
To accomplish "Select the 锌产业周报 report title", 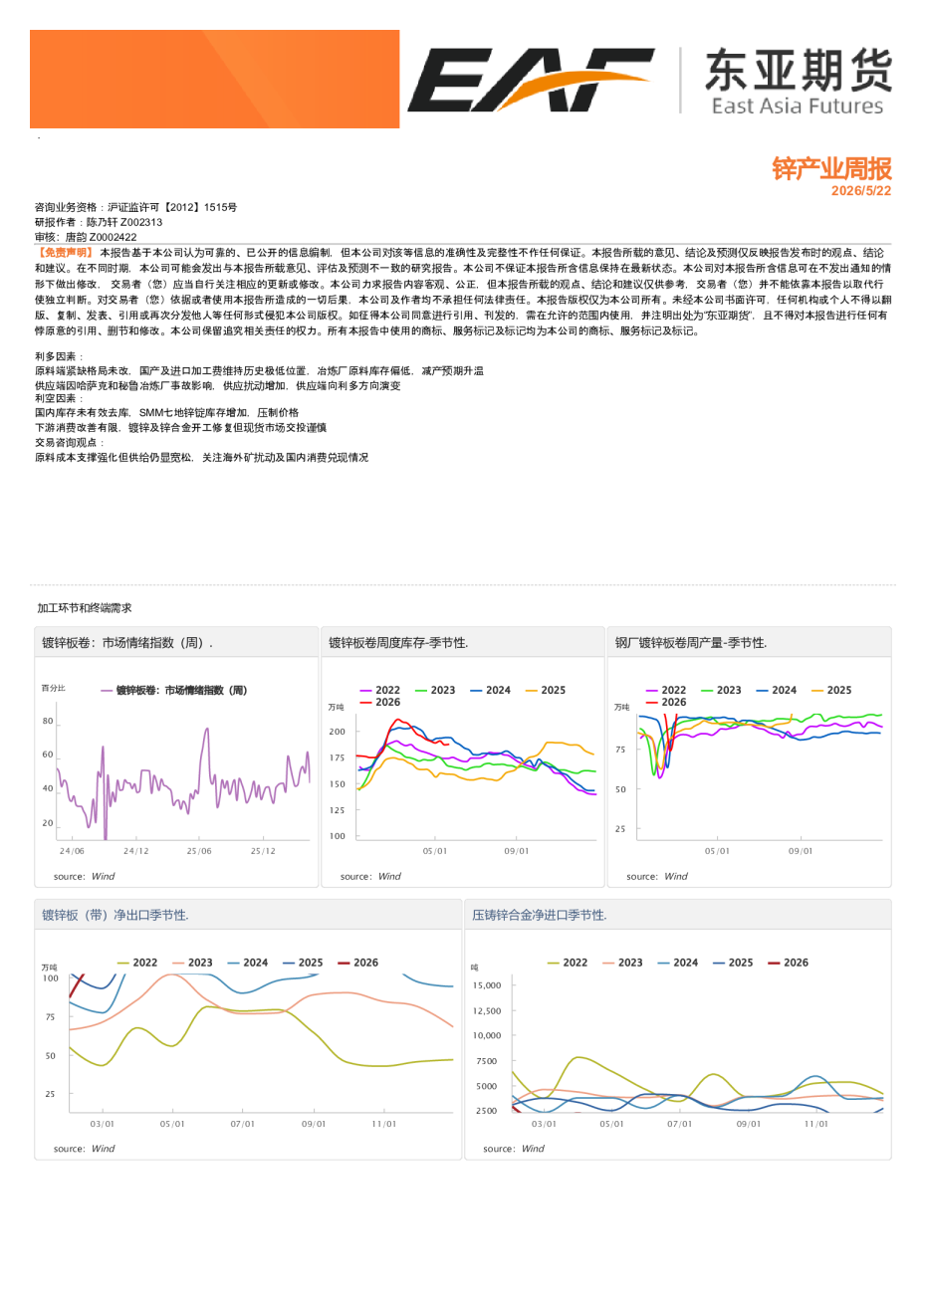I will (831, 168).
